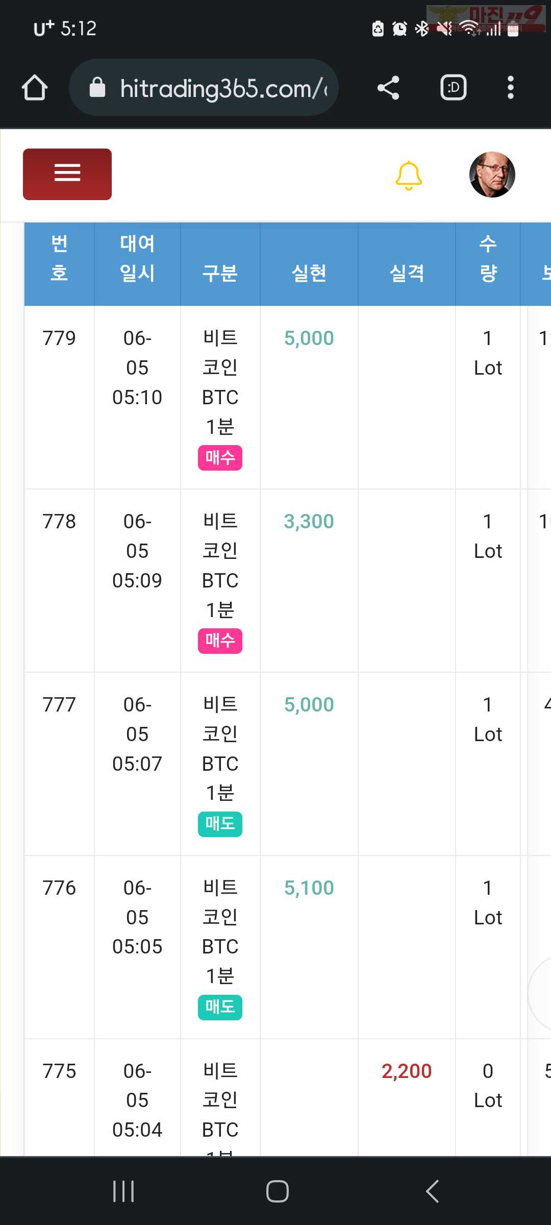Tap the hitrading365.com address bar

coord(204,88)
